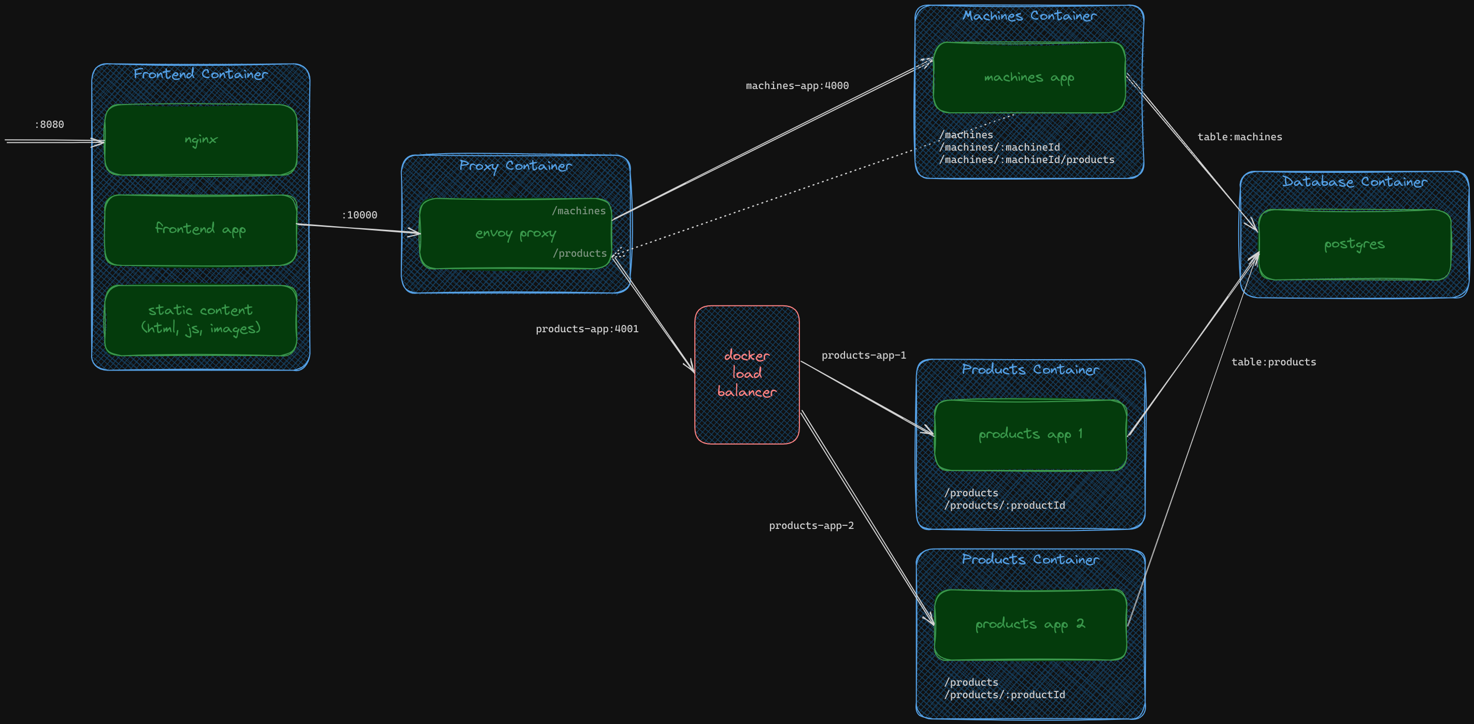This screenshot has width=1474, height=724.
Task: Select the products app 2 node
Action: pos(1029,625)
